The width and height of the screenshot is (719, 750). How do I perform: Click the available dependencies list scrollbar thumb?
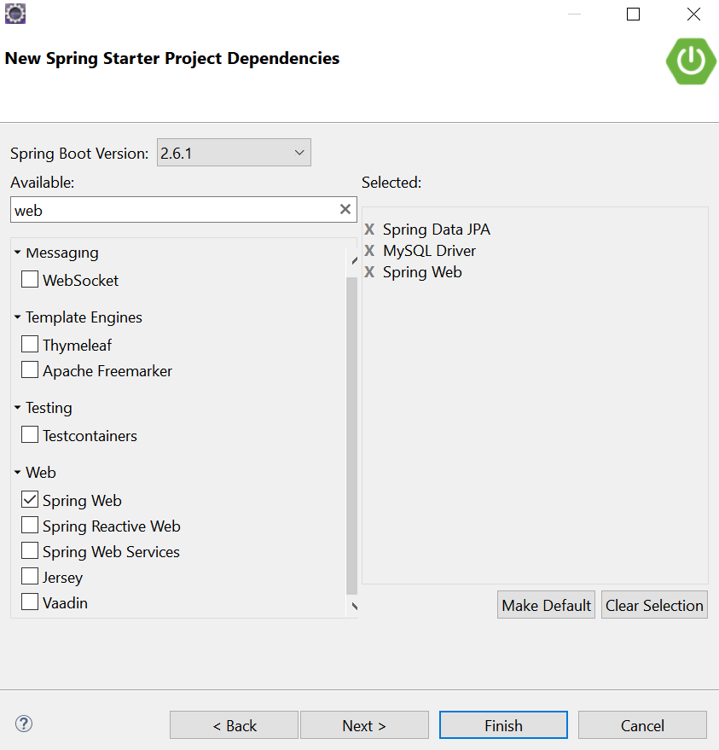[352, 435]
